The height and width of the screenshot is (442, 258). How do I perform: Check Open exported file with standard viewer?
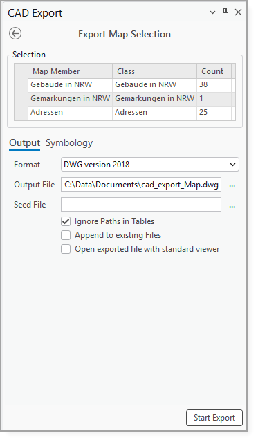[x=66, y=249]
